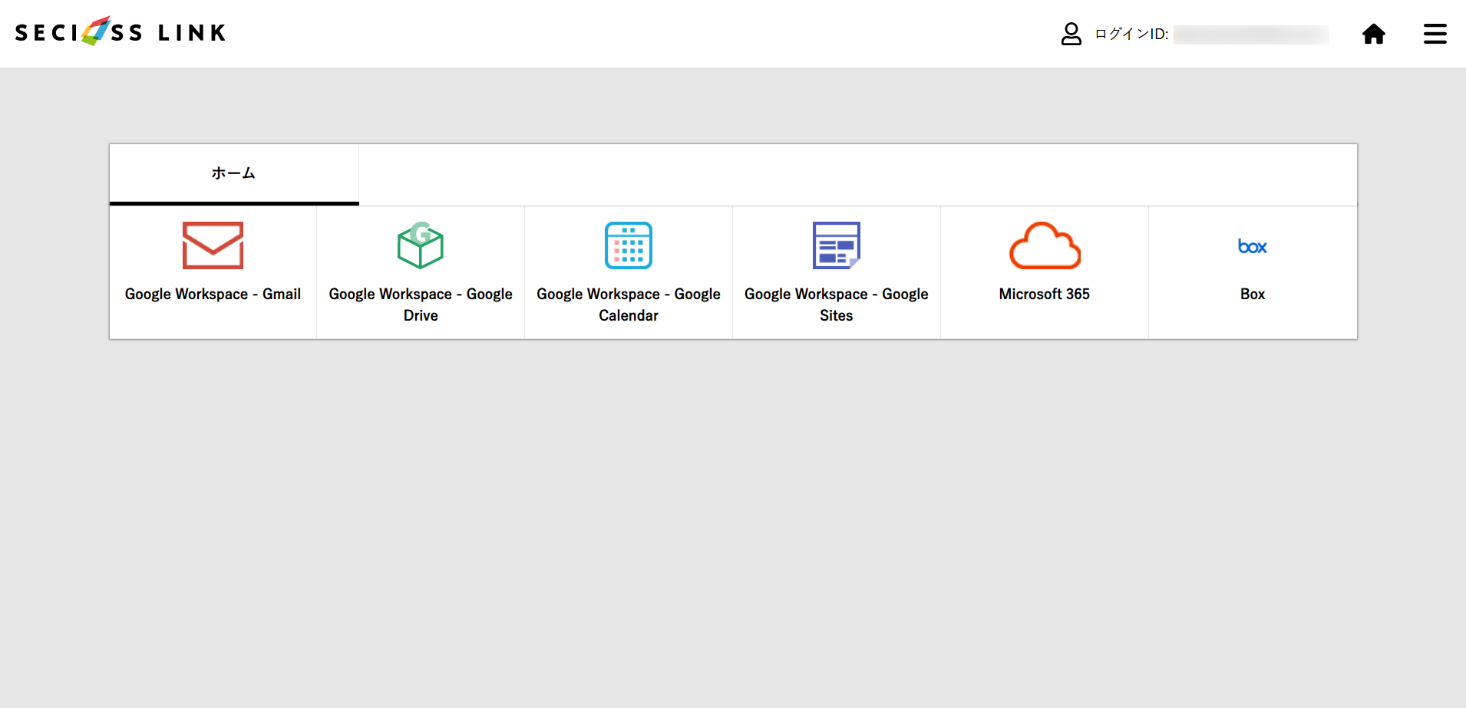Click the user profile icon
Screen dimensions: 1466x708
pos(1071,34)
